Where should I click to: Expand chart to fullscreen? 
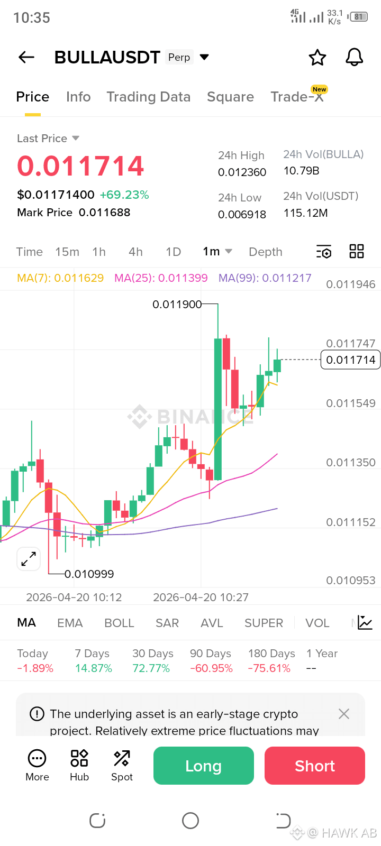(29, 559)
